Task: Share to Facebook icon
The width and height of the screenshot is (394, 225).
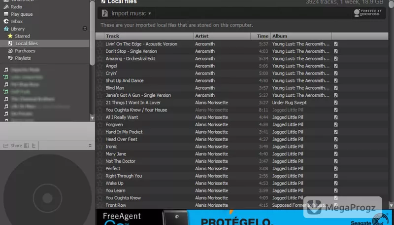Action: click(27, 146)
